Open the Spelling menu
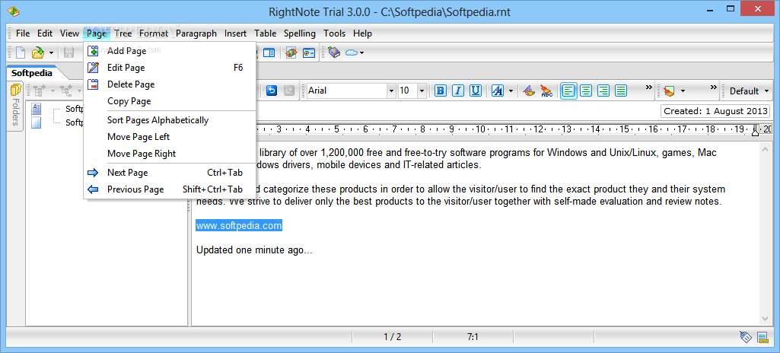Viewport: 780px width, 353px height. click(x=300, y=33)
